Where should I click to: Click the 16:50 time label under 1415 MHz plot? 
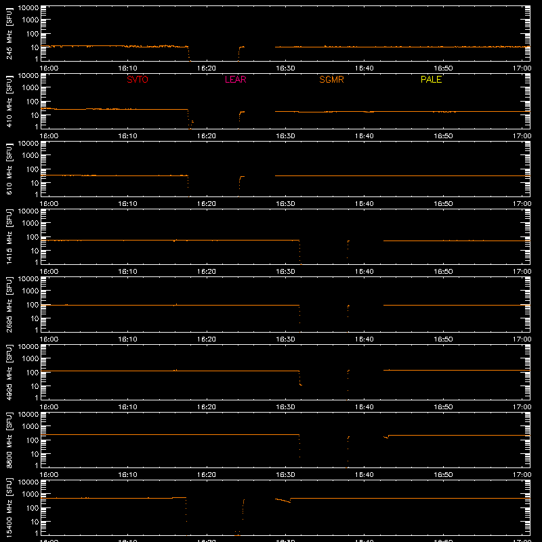(x=443, y=272)
